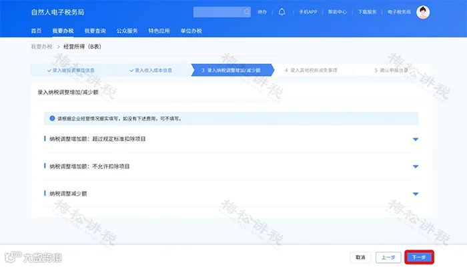Open 单位办税 navigation tab
467x267 pixels.
(x=191, y=31)
